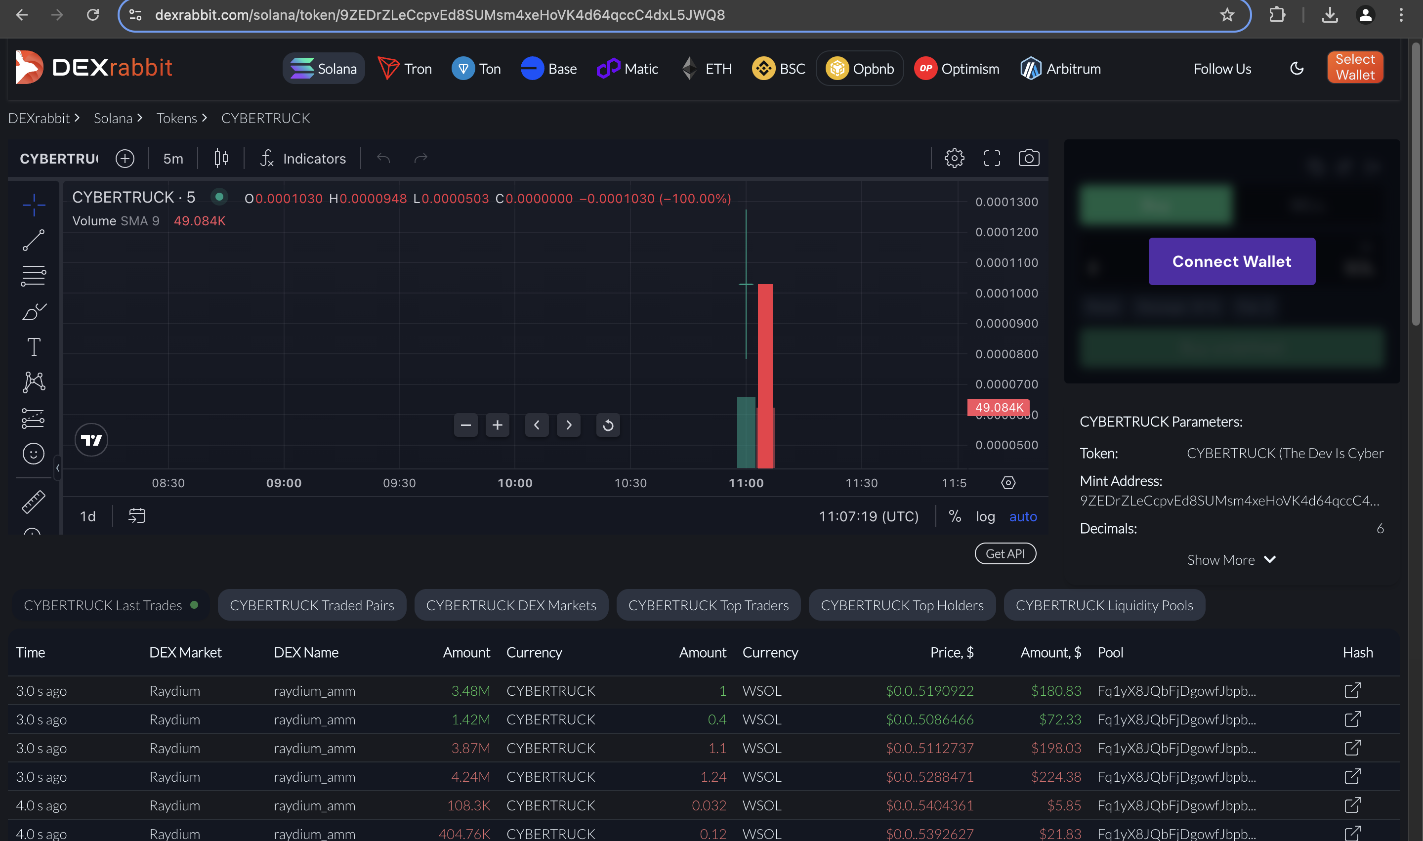Open the prediction and measurement tools
The image size is (1423, 841).
[x=34, y=418]
